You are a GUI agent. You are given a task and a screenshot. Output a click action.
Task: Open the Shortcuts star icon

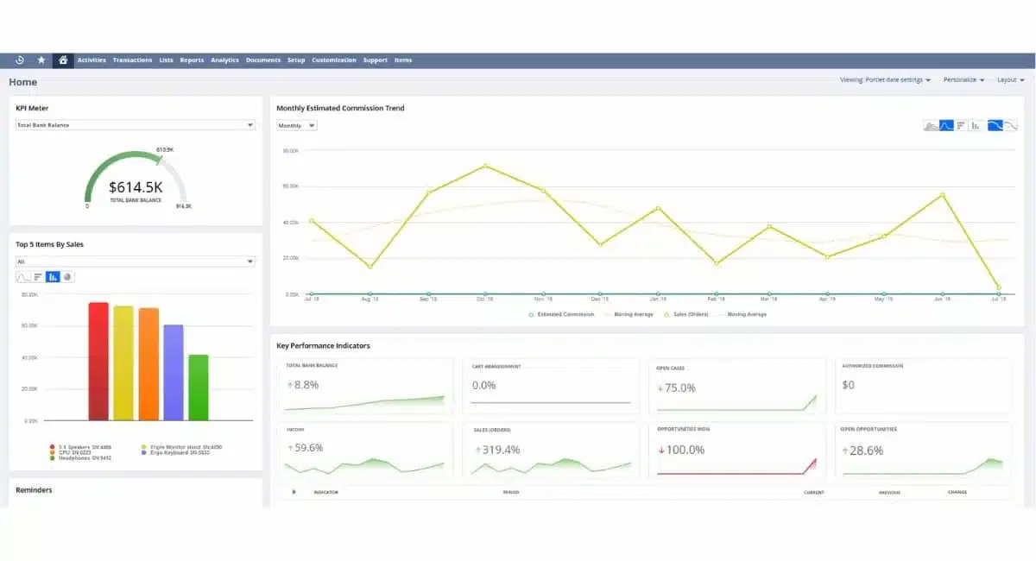(x=41, y=60)
